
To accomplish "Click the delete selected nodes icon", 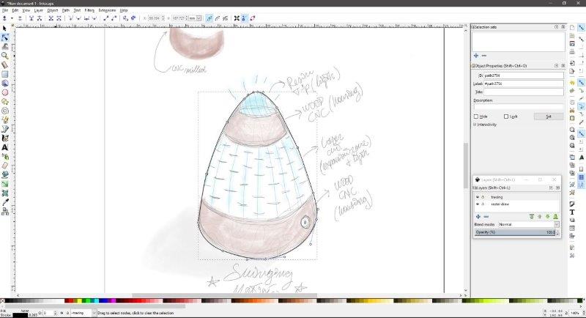I will point(20,18).
